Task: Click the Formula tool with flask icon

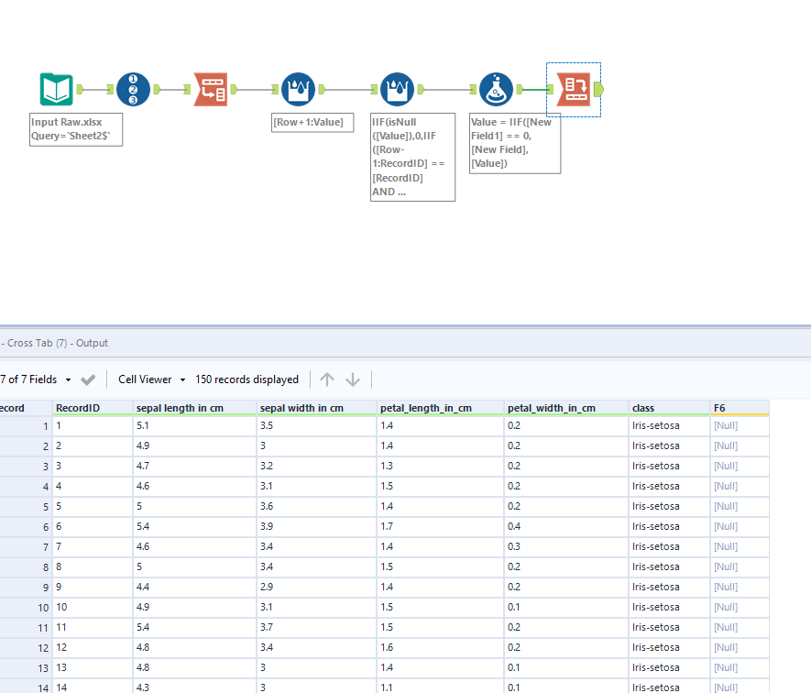Action: [496, 89]
